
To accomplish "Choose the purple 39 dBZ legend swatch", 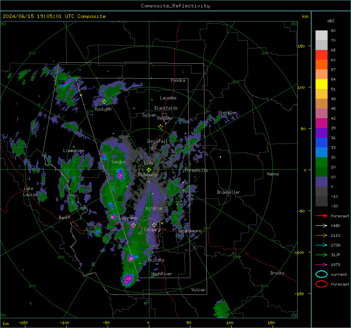I will [x=321, y=133].
